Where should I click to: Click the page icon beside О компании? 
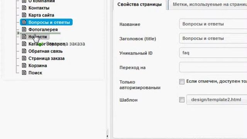(x=24, y=1)
